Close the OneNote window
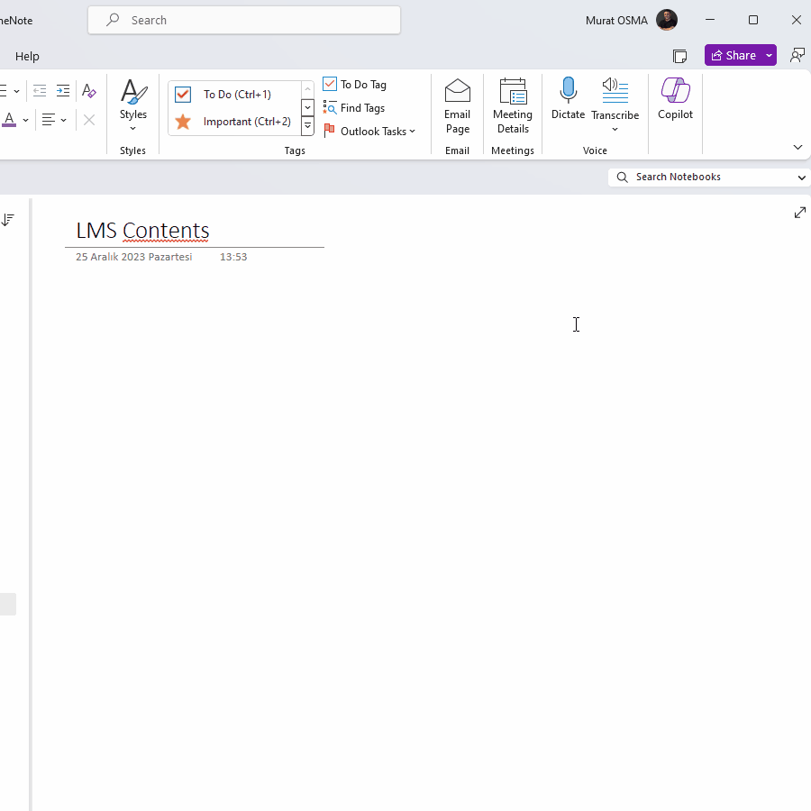Screen dimensions: 811x811 point(796,20)
